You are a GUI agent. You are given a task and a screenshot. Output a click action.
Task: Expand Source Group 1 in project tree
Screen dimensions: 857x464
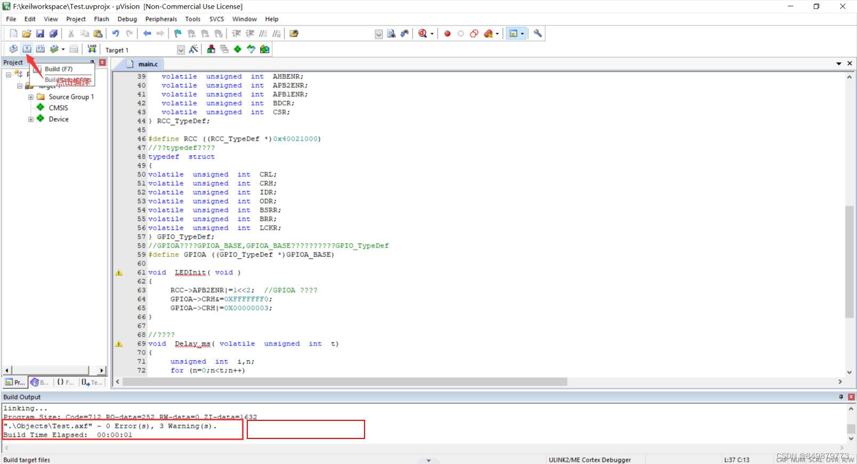tap(30, 97)
